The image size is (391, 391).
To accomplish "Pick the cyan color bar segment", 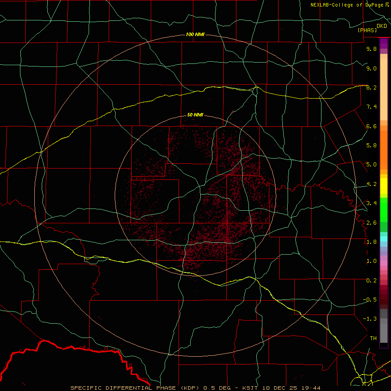I will [384, 239].
